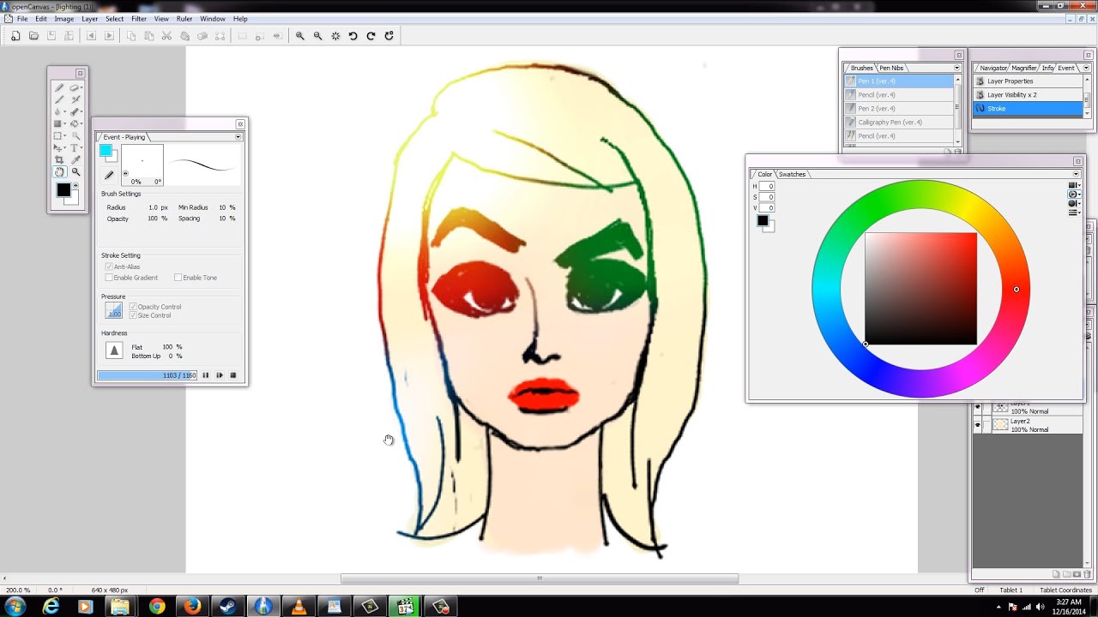Click the black foreground color swatch in toolbox
This screenshot has height=617, width=1098.
pos(63,190)
